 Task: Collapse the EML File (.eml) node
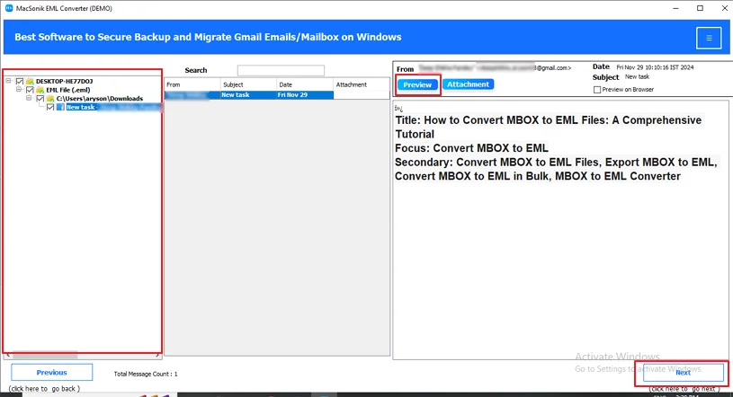tap(19, 89)
